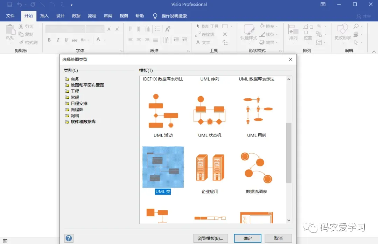Toggle Bold formatting button
Viewport: 378px width, 244px height.
pos(49,40)
